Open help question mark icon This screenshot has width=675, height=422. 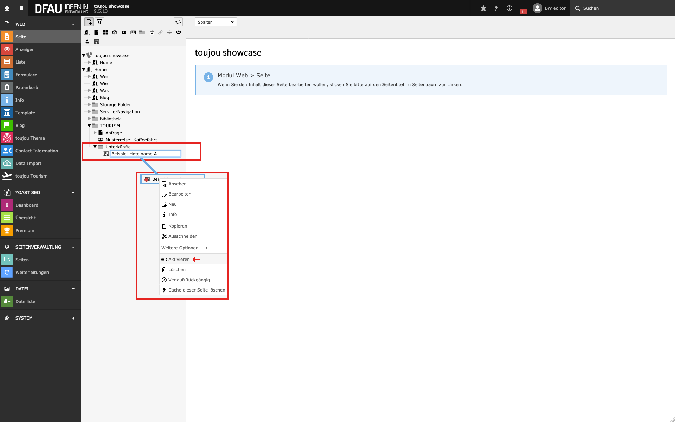click(509, 8)
